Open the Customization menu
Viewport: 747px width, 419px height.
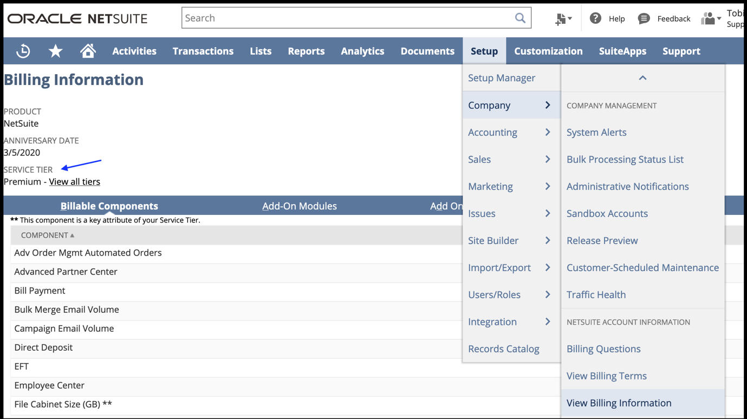548,51
